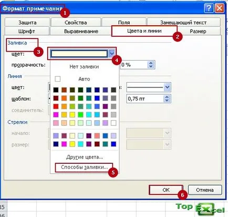
Task: Select the bright yellow swatch
Action: pos(72,115)
